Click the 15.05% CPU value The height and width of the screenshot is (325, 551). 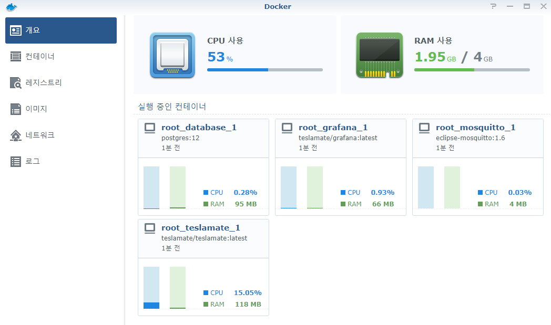tap(248, 293)
